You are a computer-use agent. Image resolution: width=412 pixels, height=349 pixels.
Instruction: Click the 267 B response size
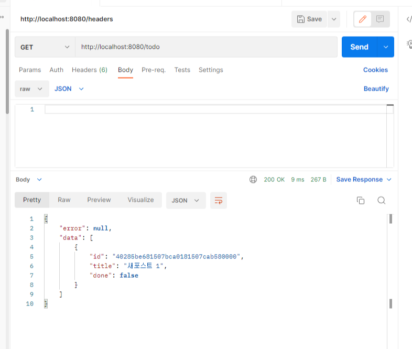pyautogui.click(x=319, y=180)
